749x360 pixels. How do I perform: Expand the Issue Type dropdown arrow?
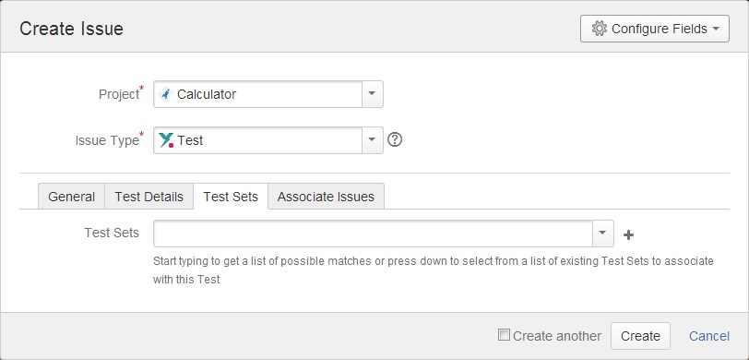coord(372,140)
